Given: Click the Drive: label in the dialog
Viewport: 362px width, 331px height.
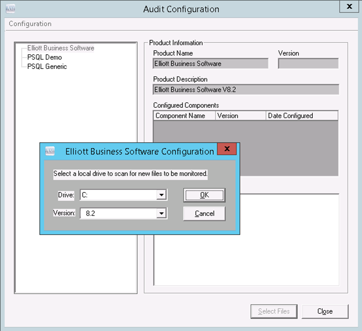Looking at the screenshot, I should tap(66, 195).
